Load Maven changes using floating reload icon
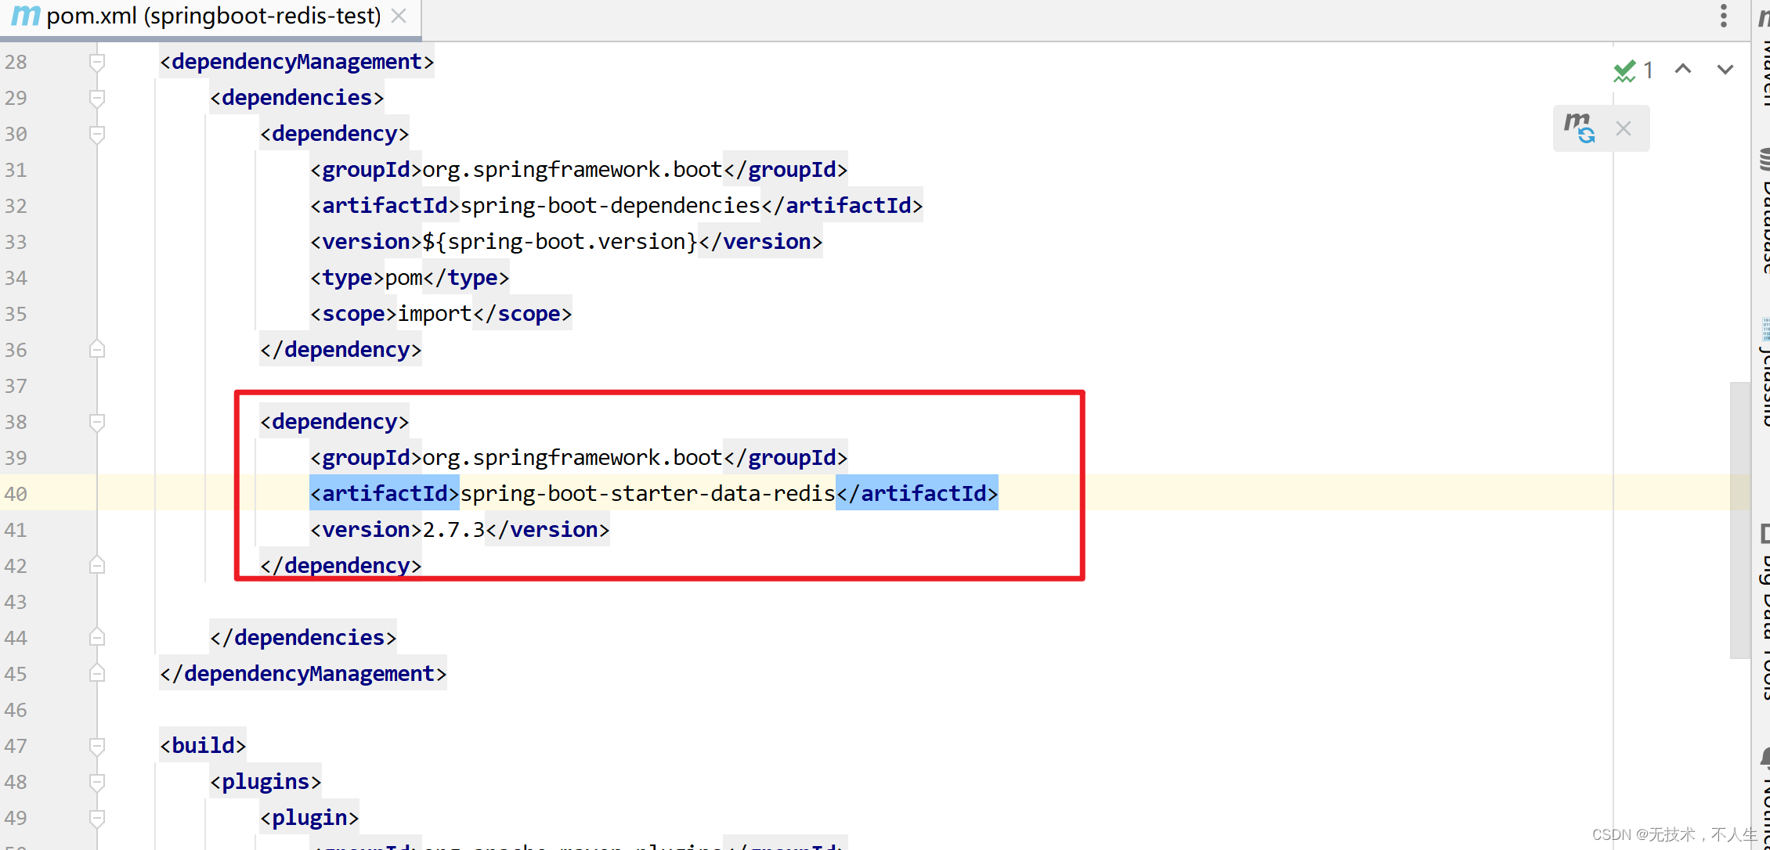The width and height of the screenshot is (1770, 850). click(x=1580, y=128)
